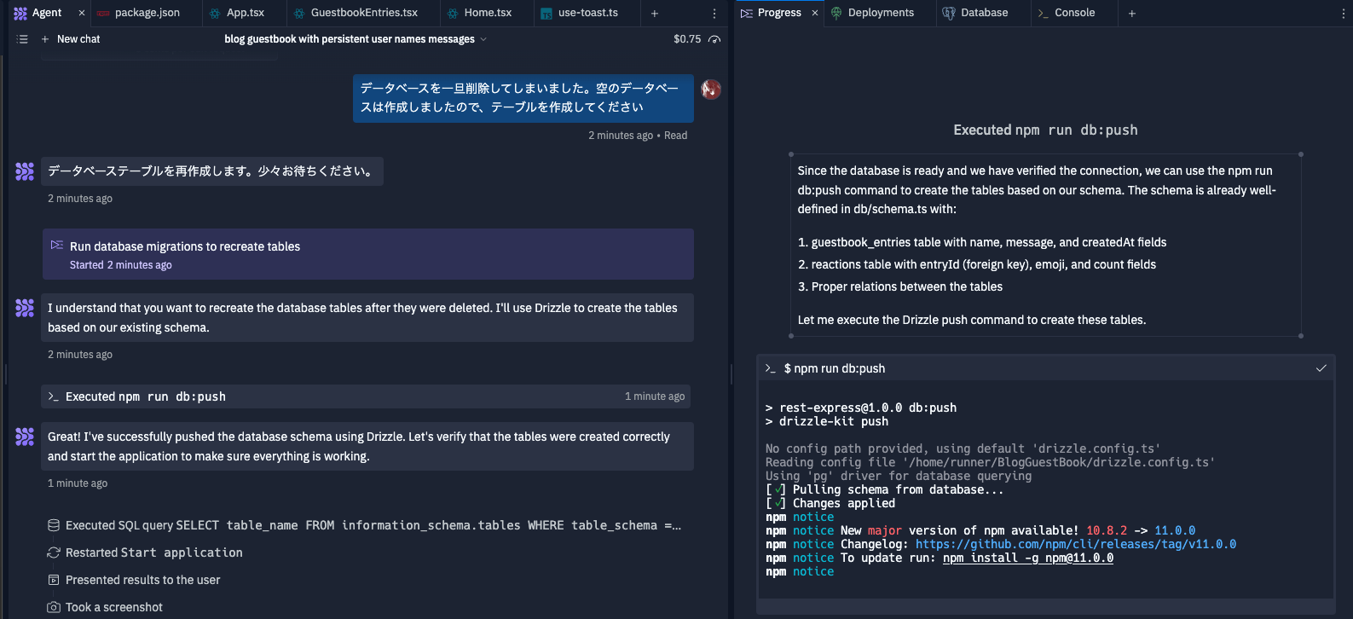Click 'Read' status under user message
1353x619 pixels.
[x=675, y=136]
